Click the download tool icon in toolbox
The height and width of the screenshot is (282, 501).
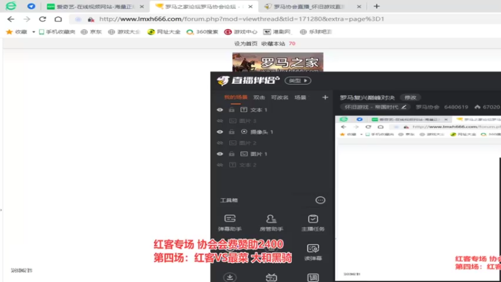[x=230, y=277]
